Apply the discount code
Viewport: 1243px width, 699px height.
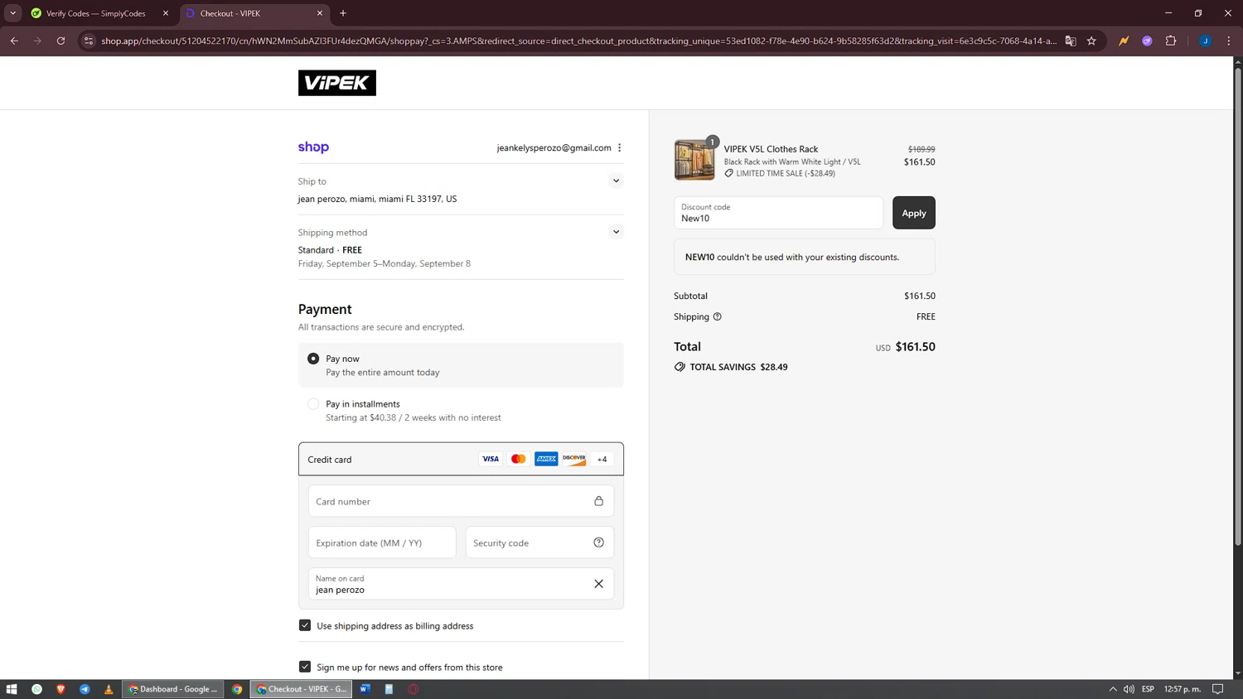coord(913,213)
